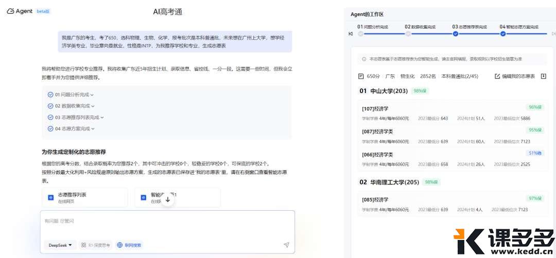Expand 03 志愿推荐列表完成 step in chat
This screenshot has width=556, height=258.
(79, 117)
